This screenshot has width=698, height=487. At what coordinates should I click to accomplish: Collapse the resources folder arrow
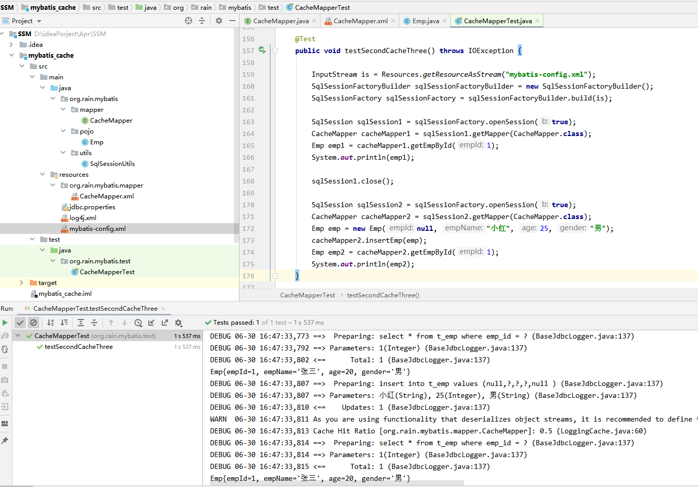pos(42,174)
